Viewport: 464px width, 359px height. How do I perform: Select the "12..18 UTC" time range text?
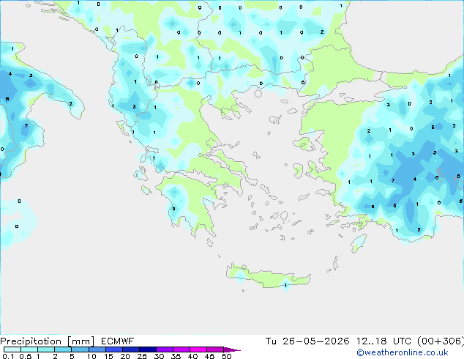coord(383,341)
